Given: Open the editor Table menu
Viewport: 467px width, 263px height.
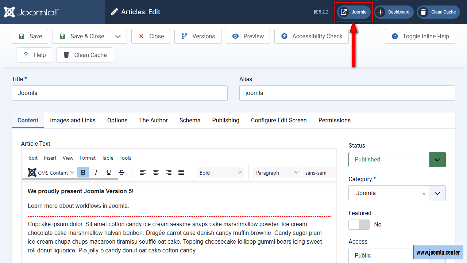Looking at the screenshot, I should click(x=107, y=158).
